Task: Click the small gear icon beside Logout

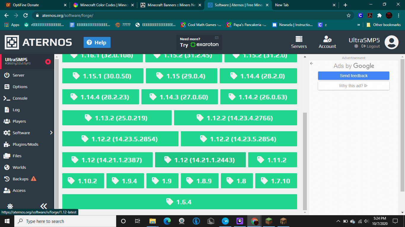Action: 356,46
